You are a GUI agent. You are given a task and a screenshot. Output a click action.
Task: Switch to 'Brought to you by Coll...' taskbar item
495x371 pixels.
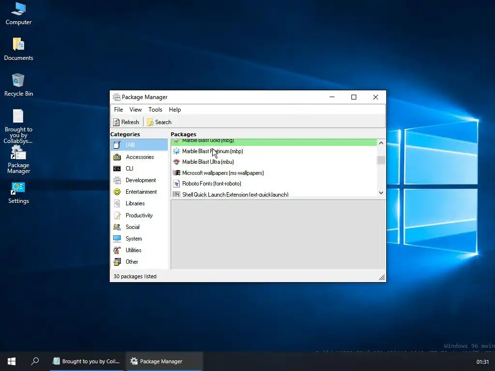87,361
